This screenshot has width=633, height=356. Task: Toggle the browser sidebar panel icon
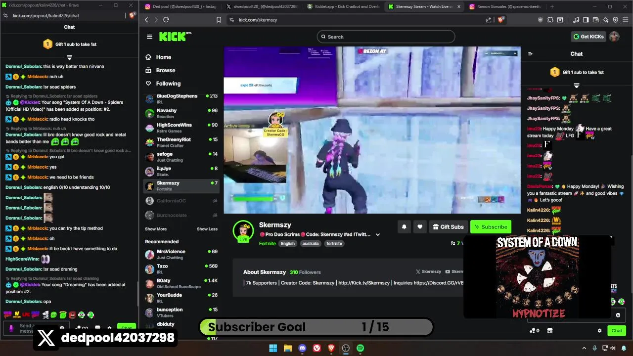586,20
